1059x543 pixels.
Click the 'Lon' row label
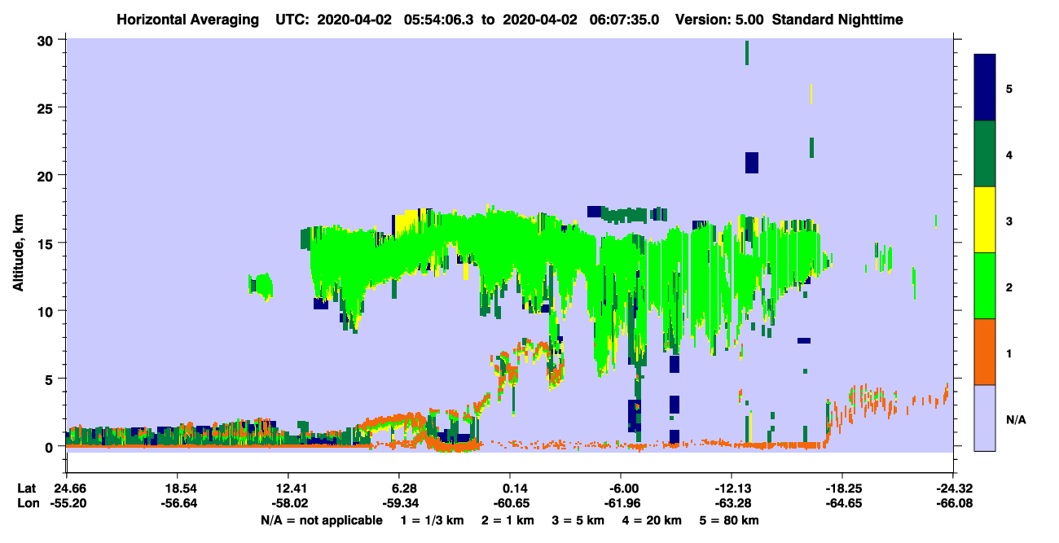coord(27,503)
